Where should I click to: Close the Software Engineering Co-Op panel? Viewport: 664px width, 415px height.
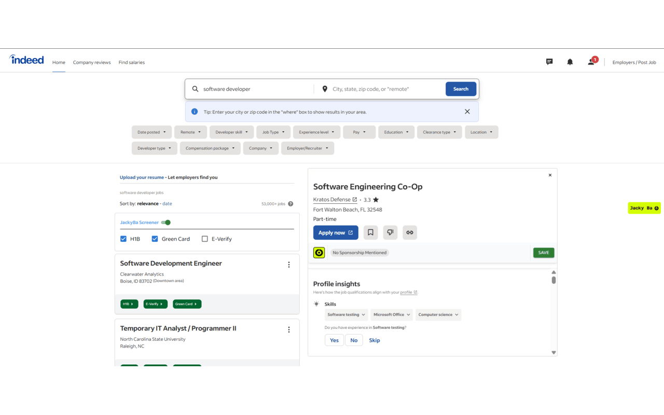point(550,175)
